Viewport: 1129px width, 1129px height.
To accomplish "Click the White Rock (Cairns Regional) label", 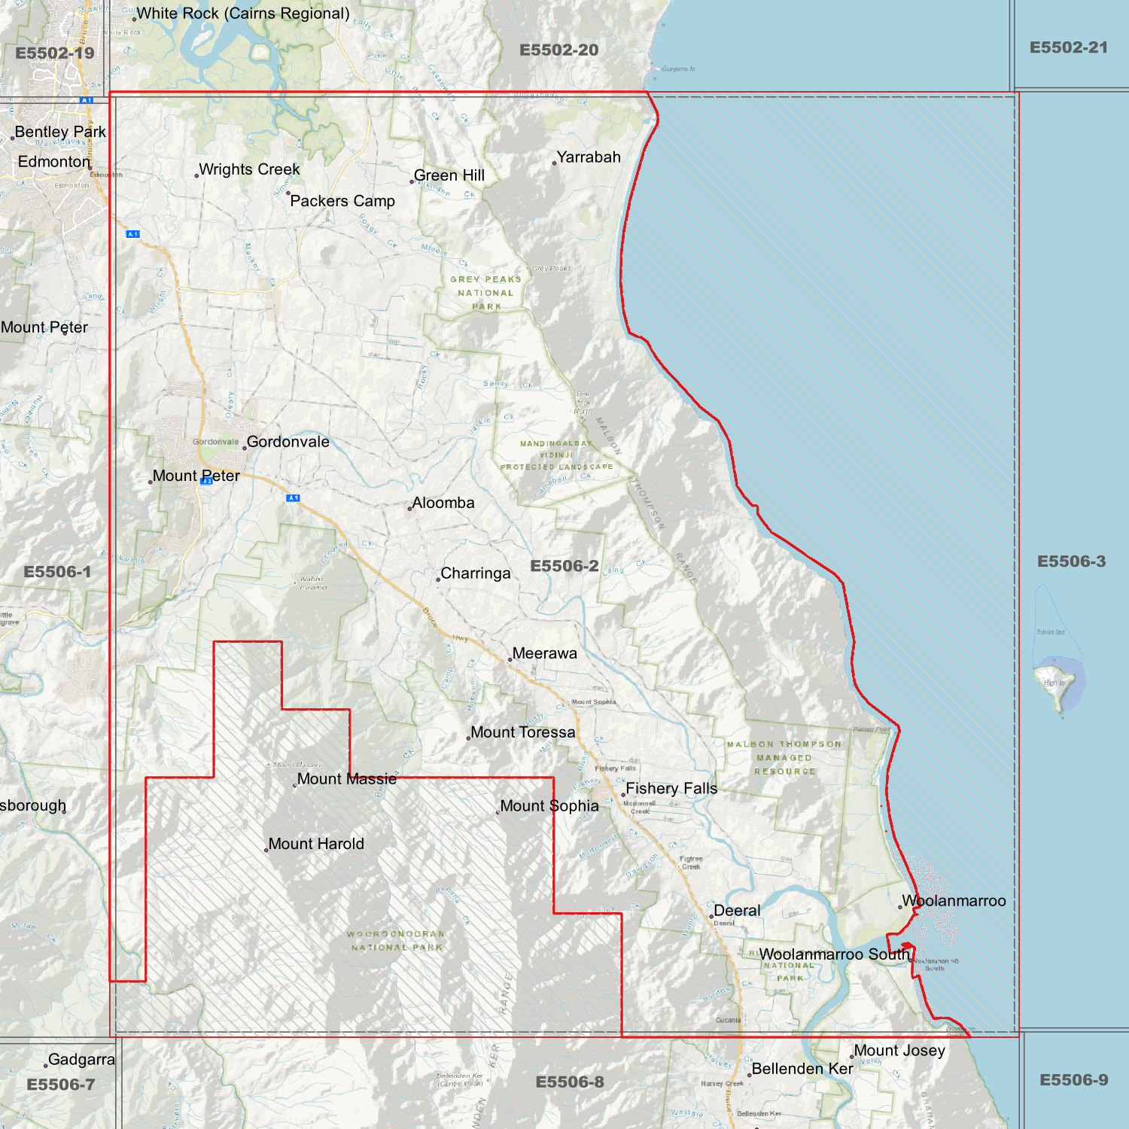I will pyautogui.click(x=242, y=14).
